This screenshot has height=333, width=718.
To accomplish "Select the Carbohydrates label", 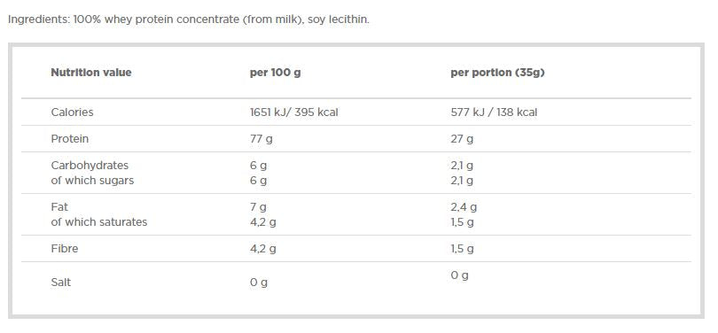I will click(90, 166).
